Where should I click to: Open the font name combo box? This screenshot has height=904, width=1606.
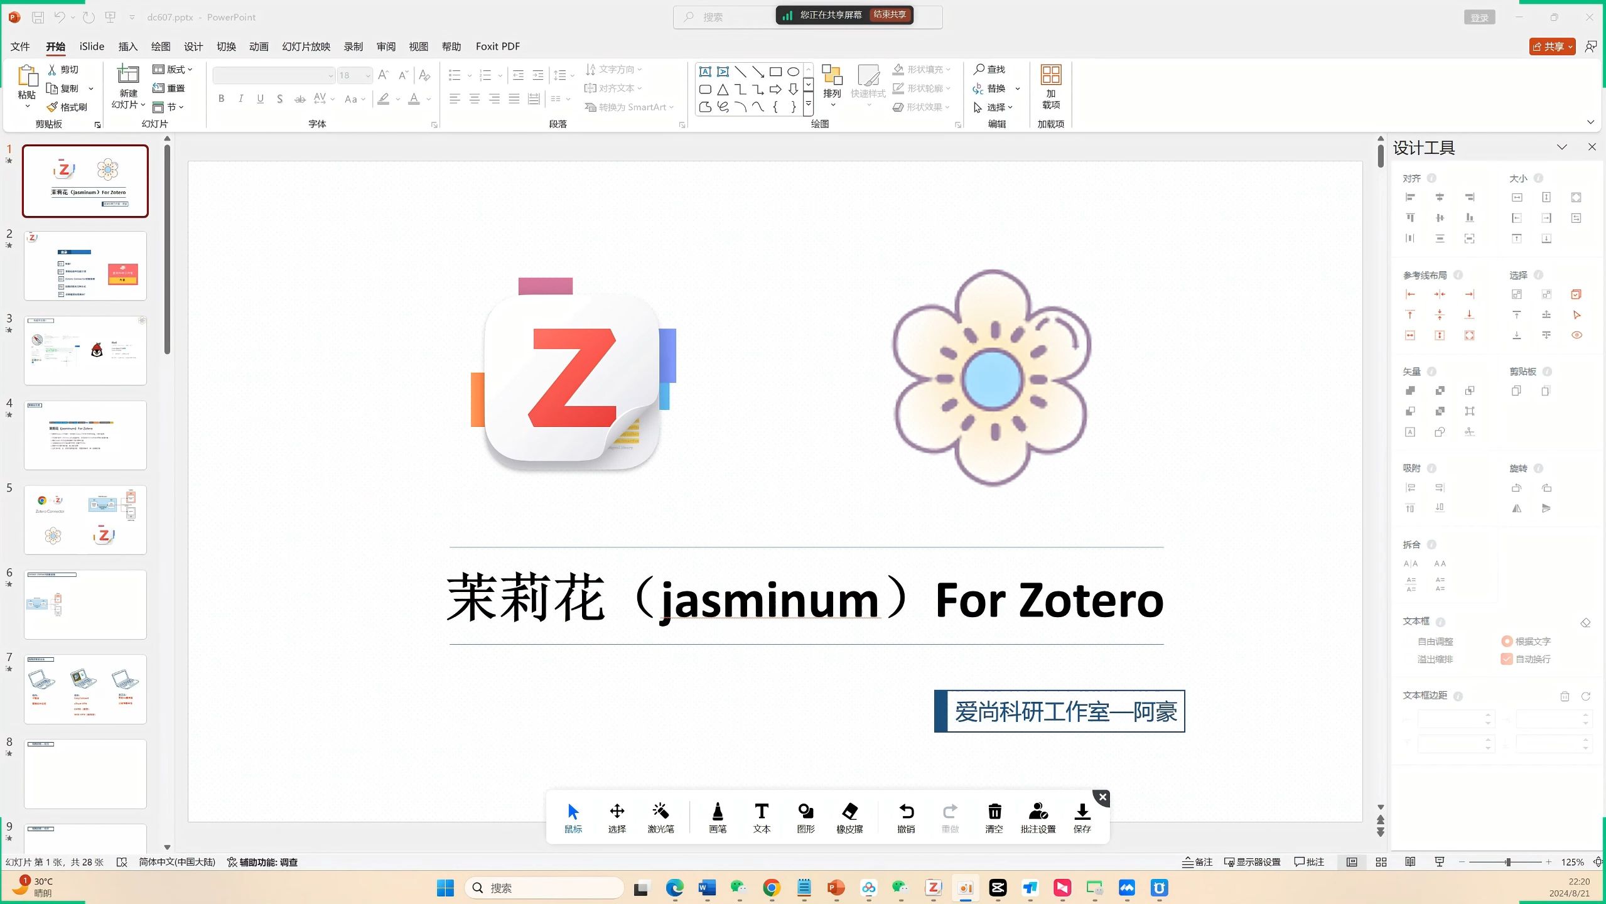273,75
